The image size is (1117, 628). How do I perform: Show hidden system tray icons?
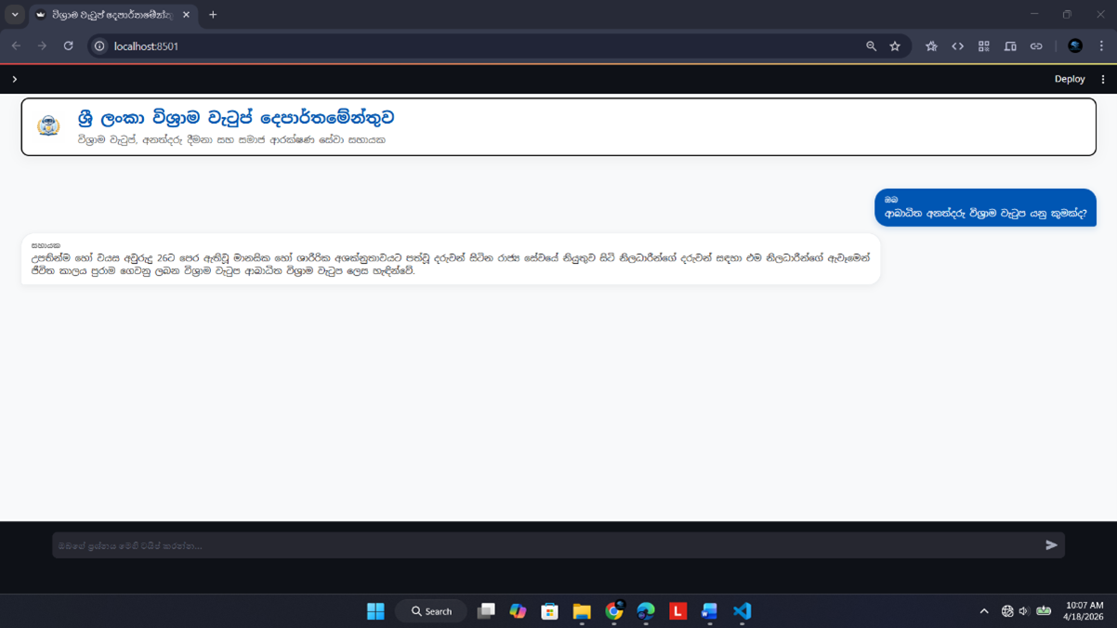coord(984,611)
